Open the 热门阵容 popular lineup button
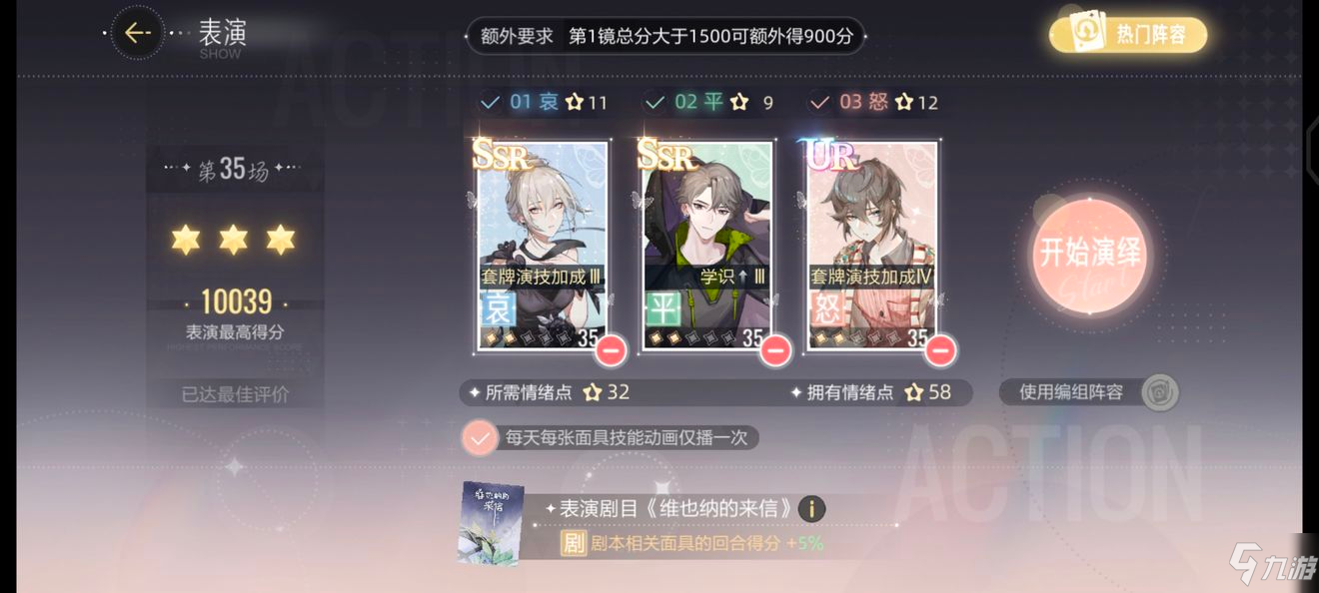 pyautogui.click(x=1128, y=35)
